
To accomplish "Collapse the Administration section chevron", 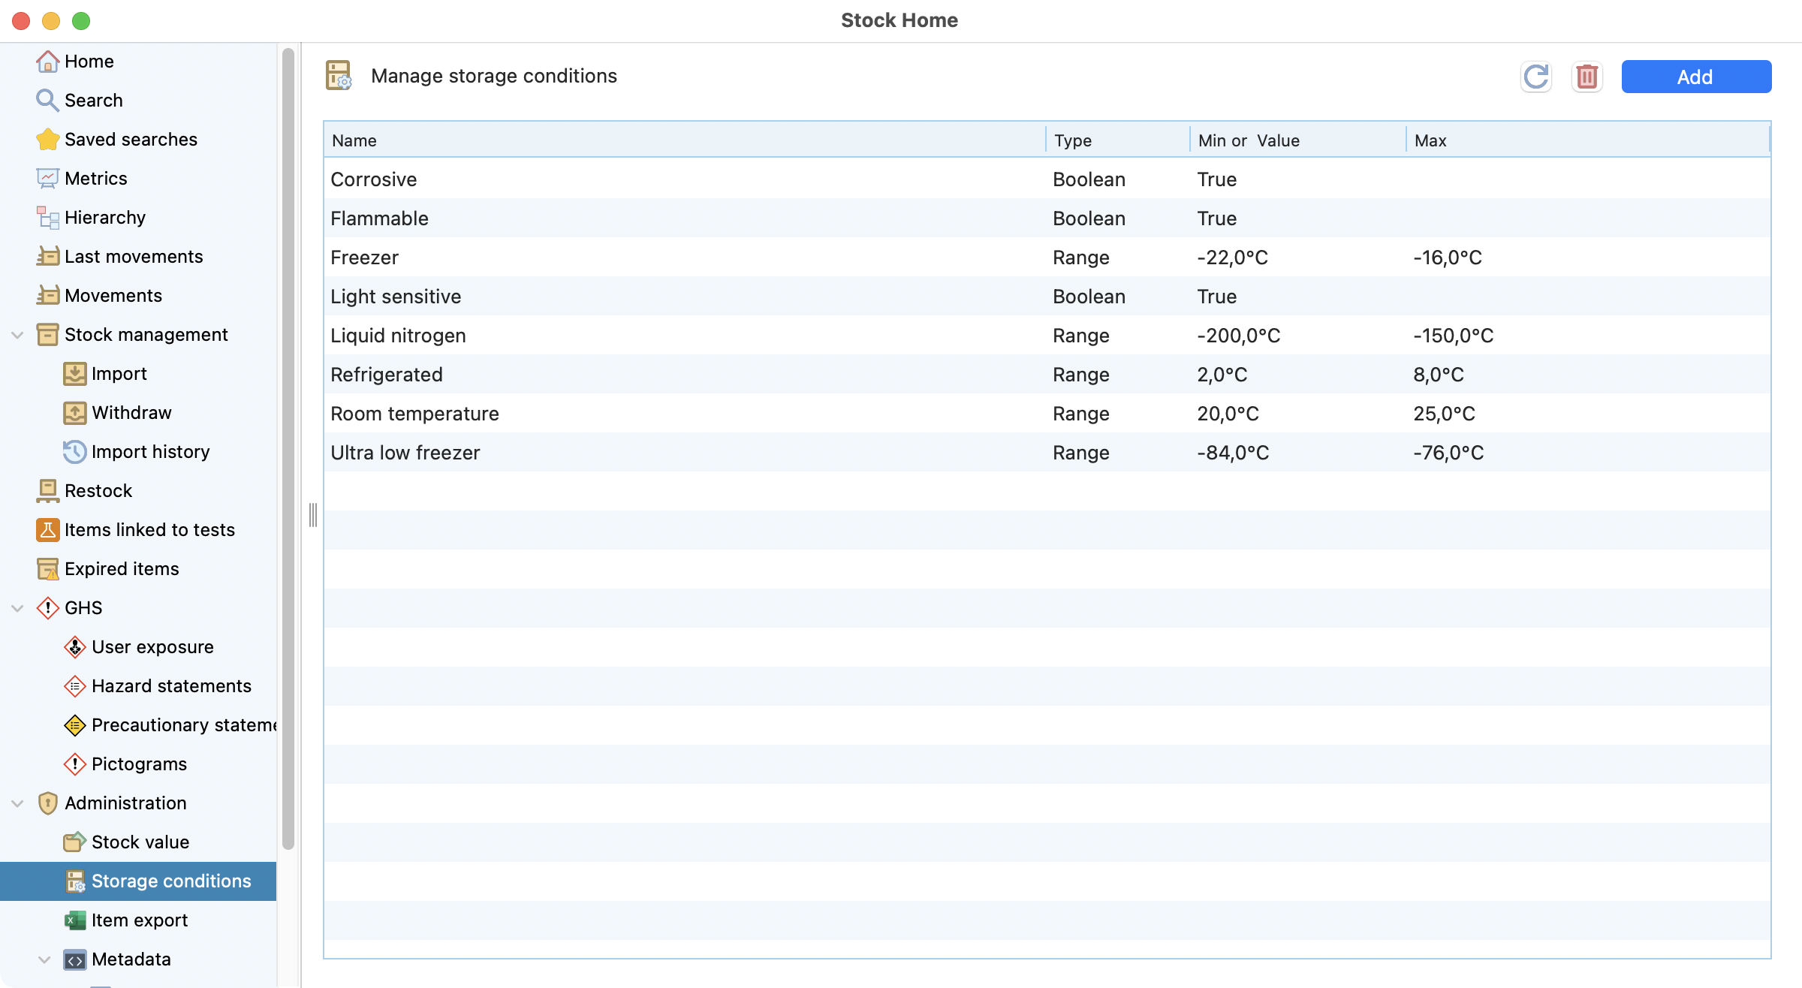I will pos(17,803).
